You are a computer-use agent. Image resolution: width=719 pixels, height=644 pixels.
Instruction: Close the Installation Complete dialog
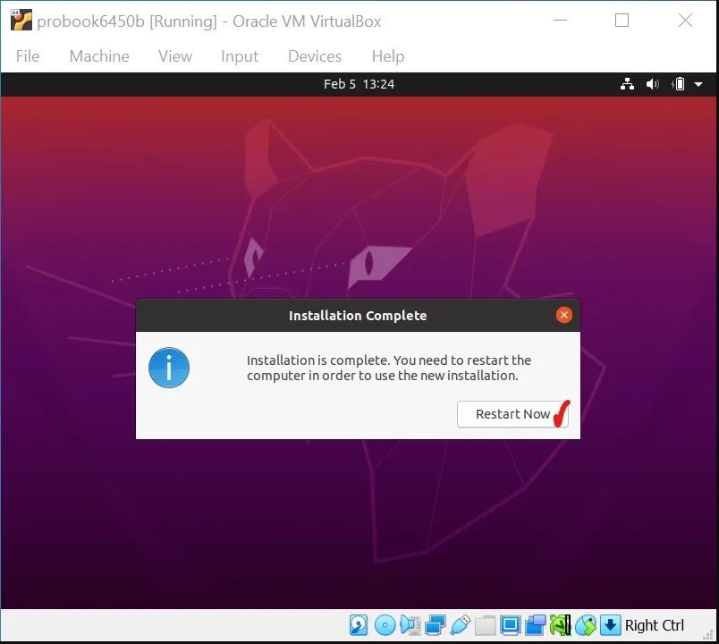click(563, 315)
